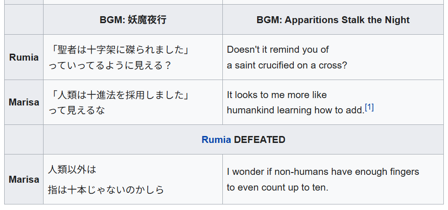This screenshot has width=448, height=210.
Task: Click the text 'to even count up to ten.'
Action: pyautogui.click(x=278, y=187)
